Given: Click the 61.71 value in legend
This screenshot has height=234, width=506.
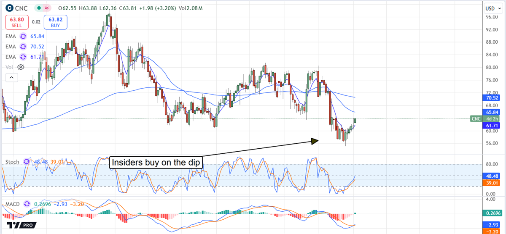Looking at the screenshot, I should click(37, 57).
